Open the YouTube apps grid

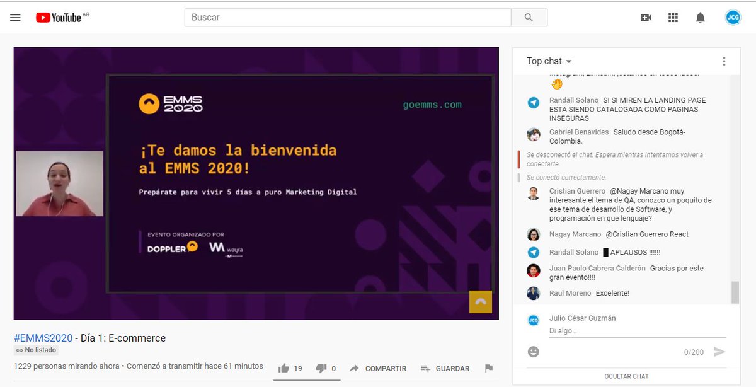pos(673,18)
